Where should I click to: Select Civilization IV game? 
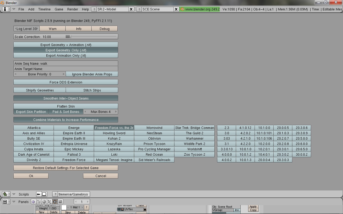(34, 144)
